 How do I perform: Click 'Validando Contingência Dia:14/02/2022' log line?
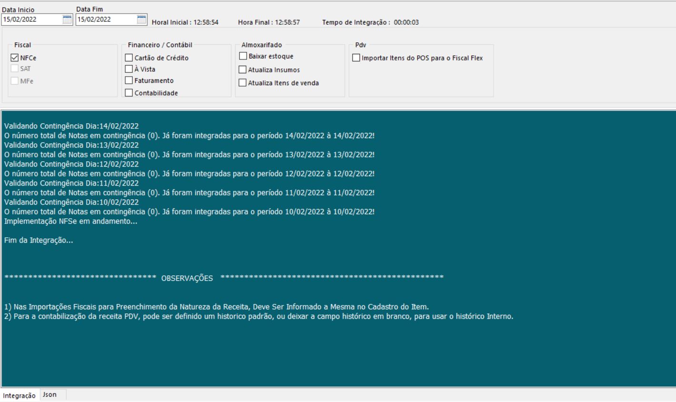(x=71, y=126)
